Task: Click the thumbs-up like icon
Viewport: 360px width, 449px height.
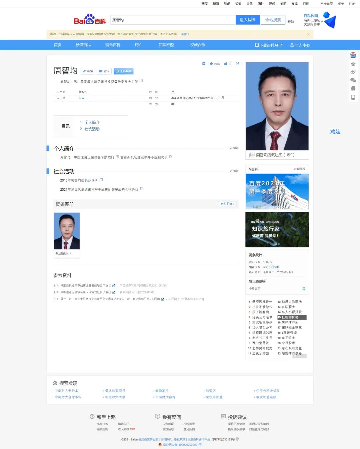Action: (226, 64)
